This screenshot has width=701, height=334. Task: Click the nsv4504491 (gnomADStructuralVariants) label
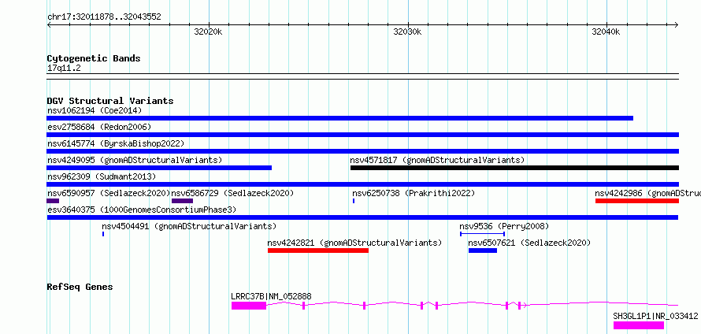[x=189, y=226]
